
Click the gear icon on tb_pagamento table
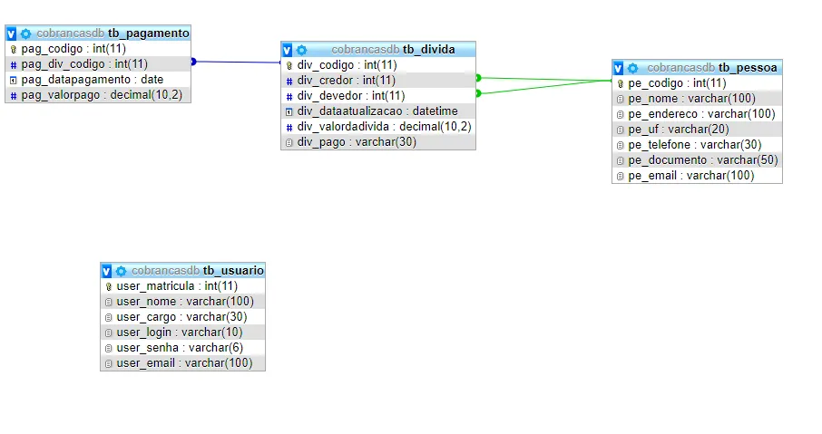(x=25, y=33)
